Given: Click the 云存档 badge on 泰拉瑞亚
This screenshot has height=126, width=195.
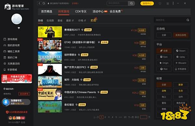Looking at the screenshot, I should (82, 105).
